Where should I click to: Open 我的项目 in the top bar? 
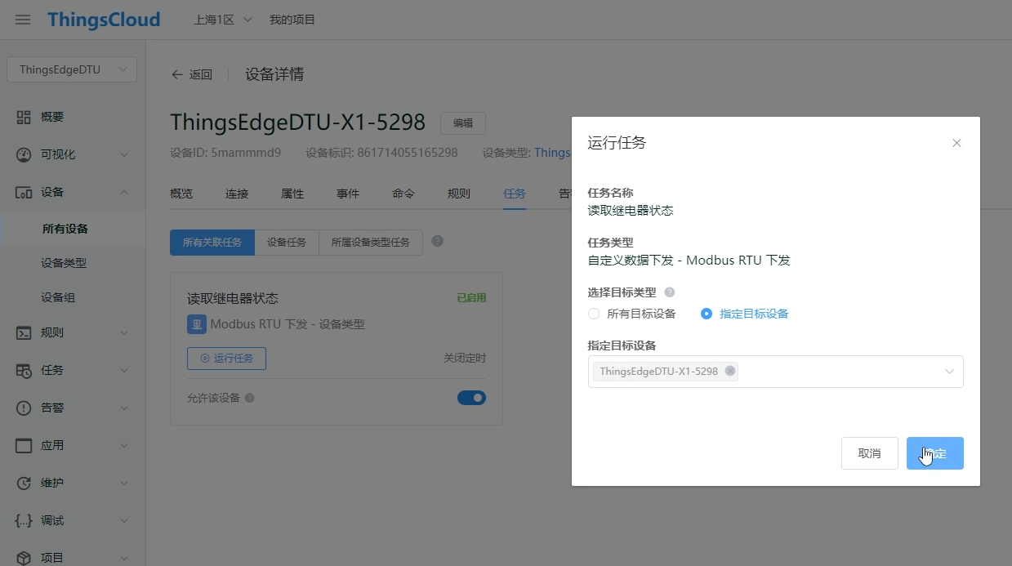[292, 20]
